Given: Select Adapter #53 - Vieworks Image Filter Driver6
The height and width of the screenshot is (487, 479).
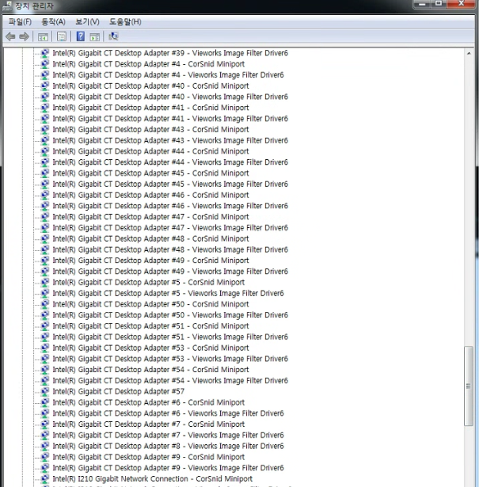Looking at the screenshot, I should (170, 359).
